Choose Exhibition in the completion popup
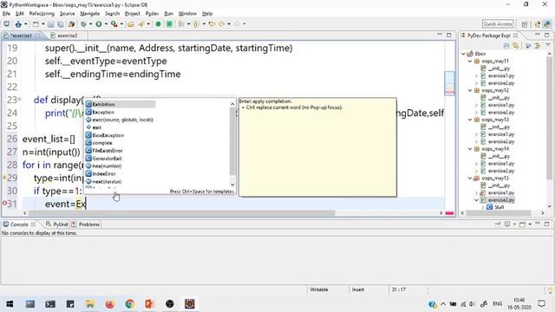 point(121,104)
